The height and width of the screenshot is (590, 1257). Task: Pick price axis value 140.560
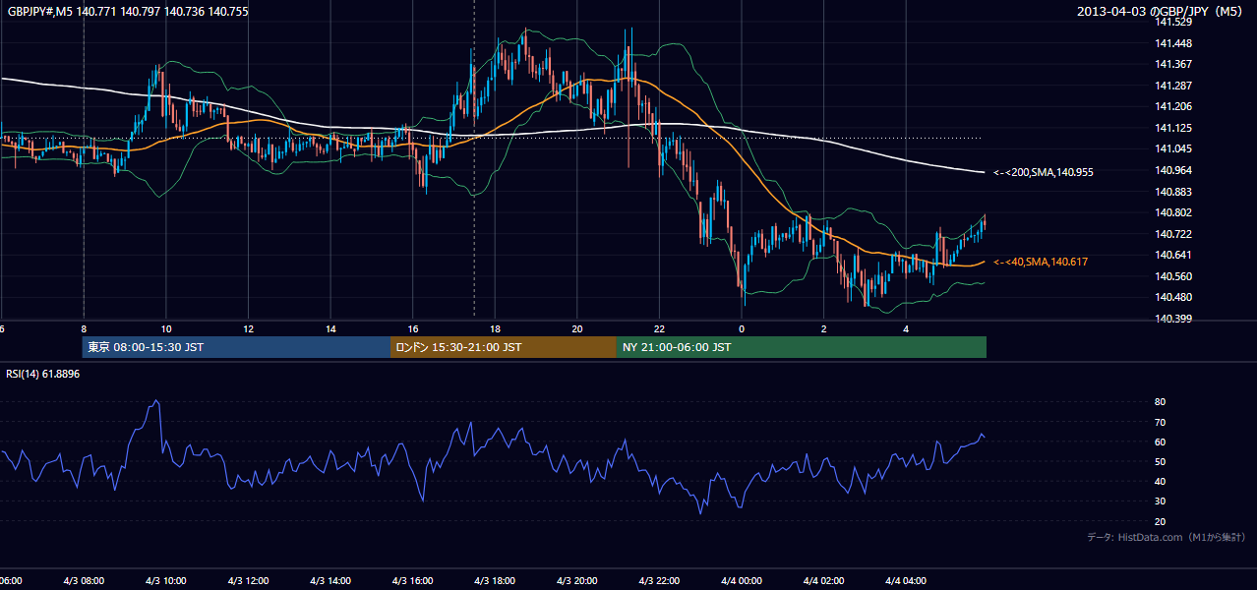pos(1173,276)
